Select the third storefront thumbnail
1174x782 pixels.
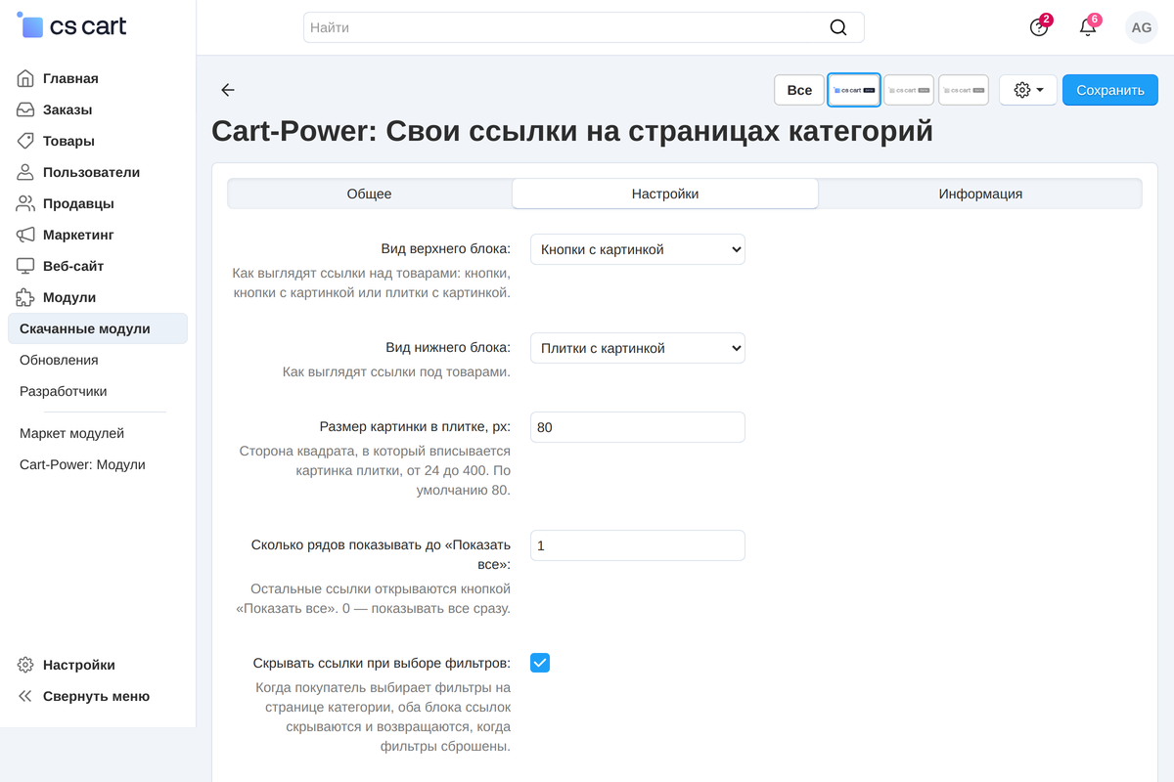pyautogui.click(x=964, y=90)
